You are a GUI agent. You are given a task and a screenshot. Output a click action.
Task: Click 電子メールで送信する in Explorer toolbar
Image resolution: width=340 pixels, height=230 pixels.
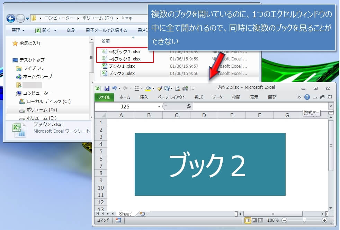(x=106, y=30)
